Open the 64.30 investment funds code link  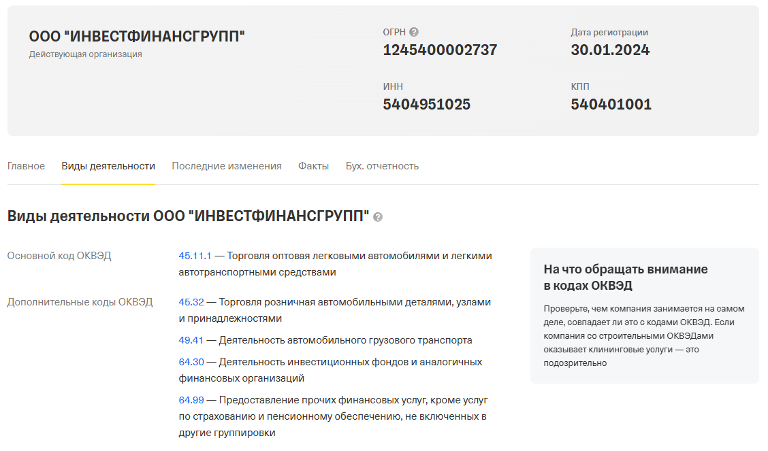[191, 362]
